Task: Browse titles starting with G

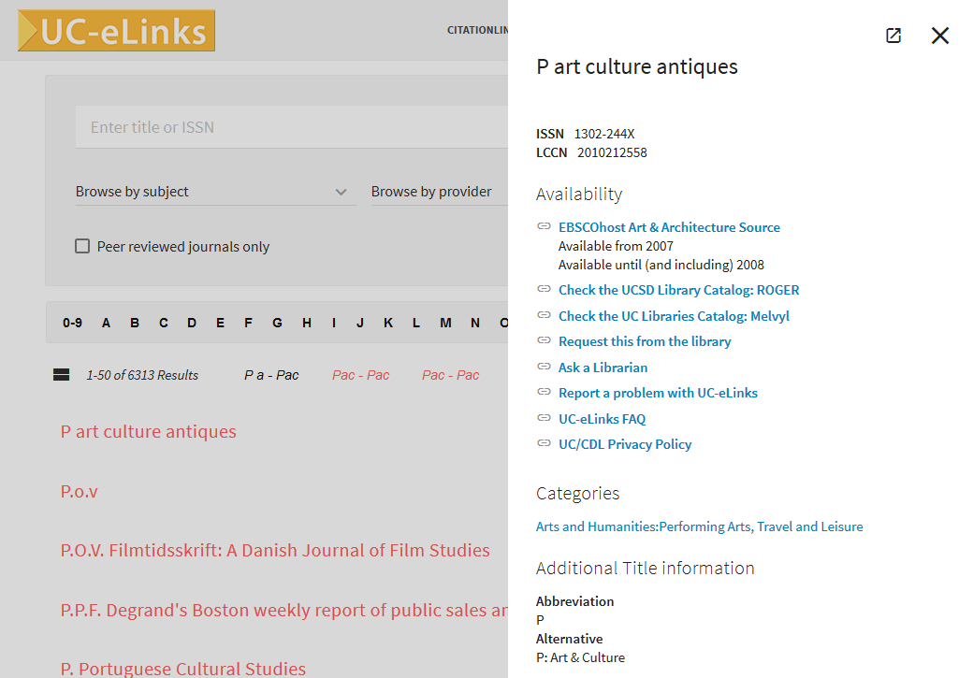Action: coord(277,323)
